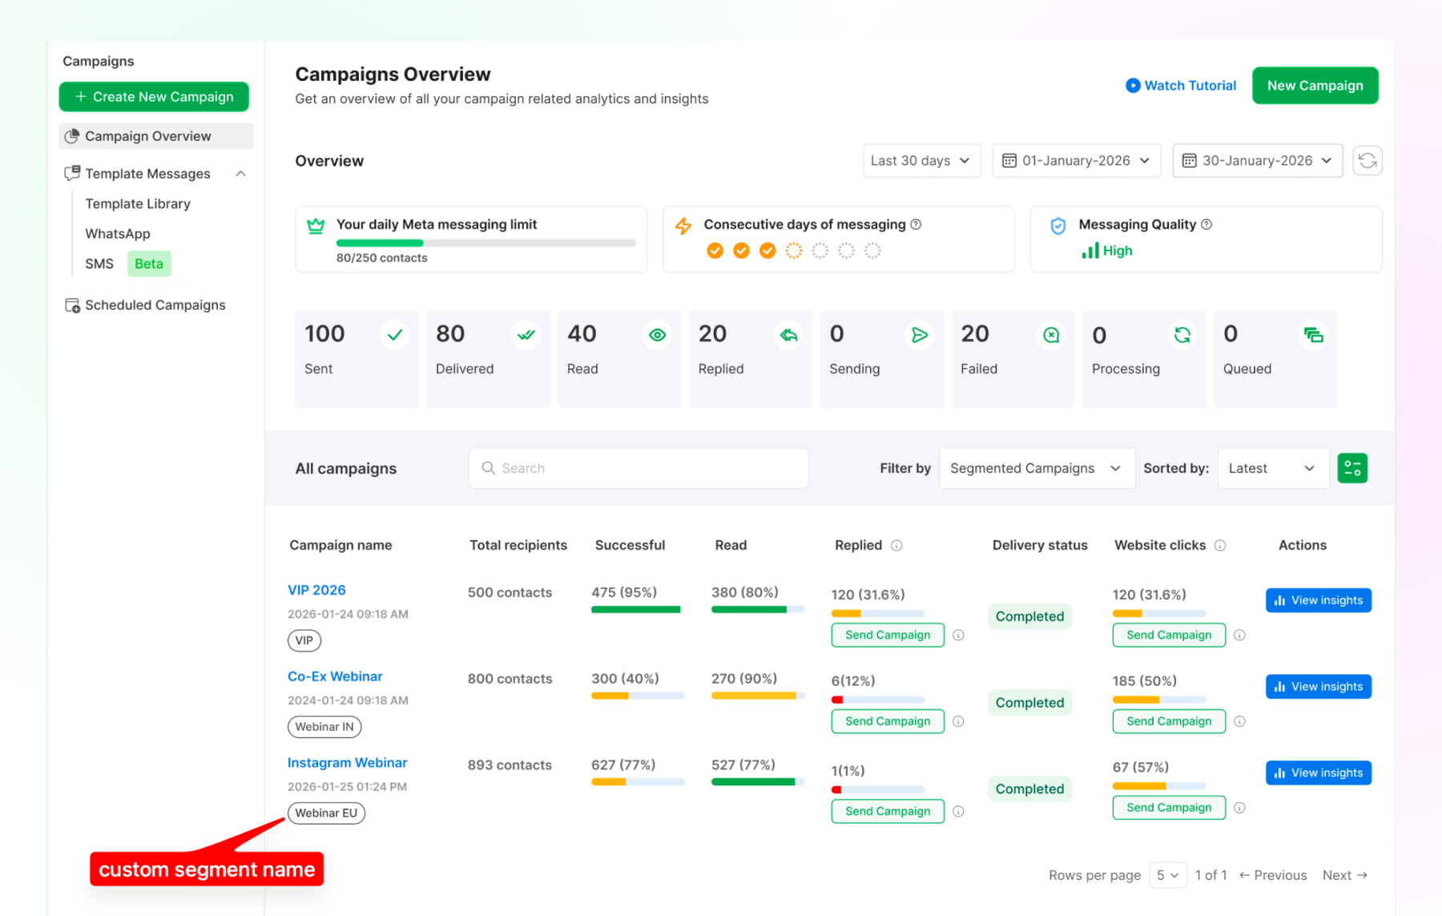
Task: Collapse the Template Messages section
Action: click(x=240, y=174)
